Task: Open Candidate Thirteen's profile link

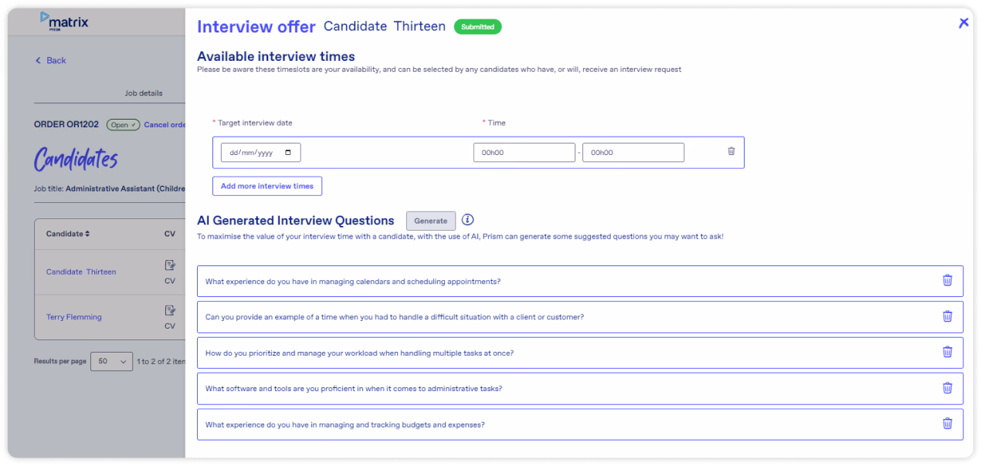Action: [x=82, y=272]
